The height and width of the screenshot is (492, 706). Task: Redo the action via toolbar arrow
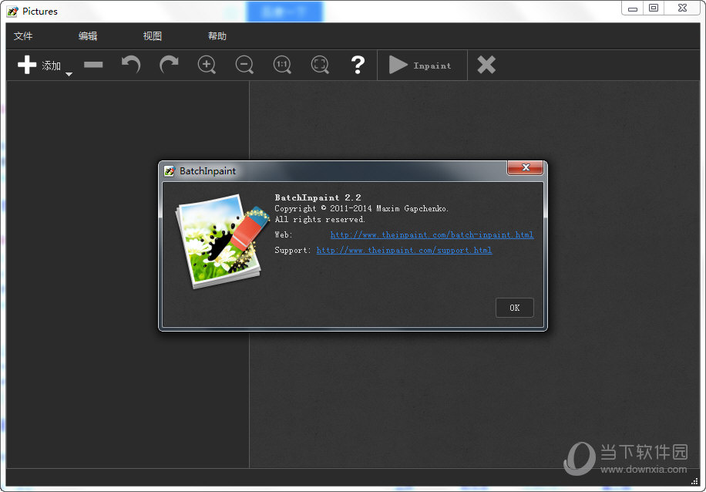point(169,65)
